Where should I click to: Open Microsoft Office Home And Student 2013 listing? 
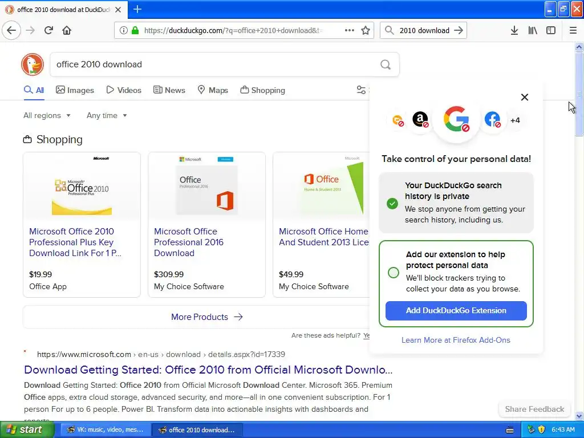coord(324,237)
